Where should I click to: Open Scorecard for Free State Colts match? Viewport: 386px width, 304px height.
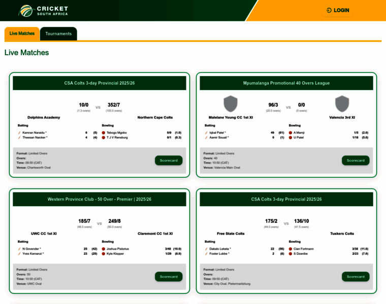click(x=356, y=277)
